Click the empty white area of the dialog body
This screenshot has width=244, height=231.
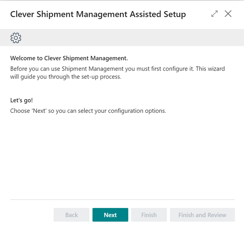click(122, 156)
